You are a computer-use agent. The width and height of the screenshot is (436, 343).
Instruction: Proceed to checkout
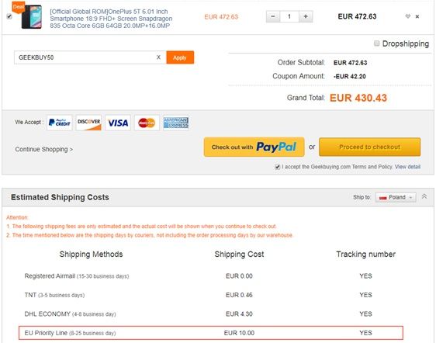coord(369,147)
